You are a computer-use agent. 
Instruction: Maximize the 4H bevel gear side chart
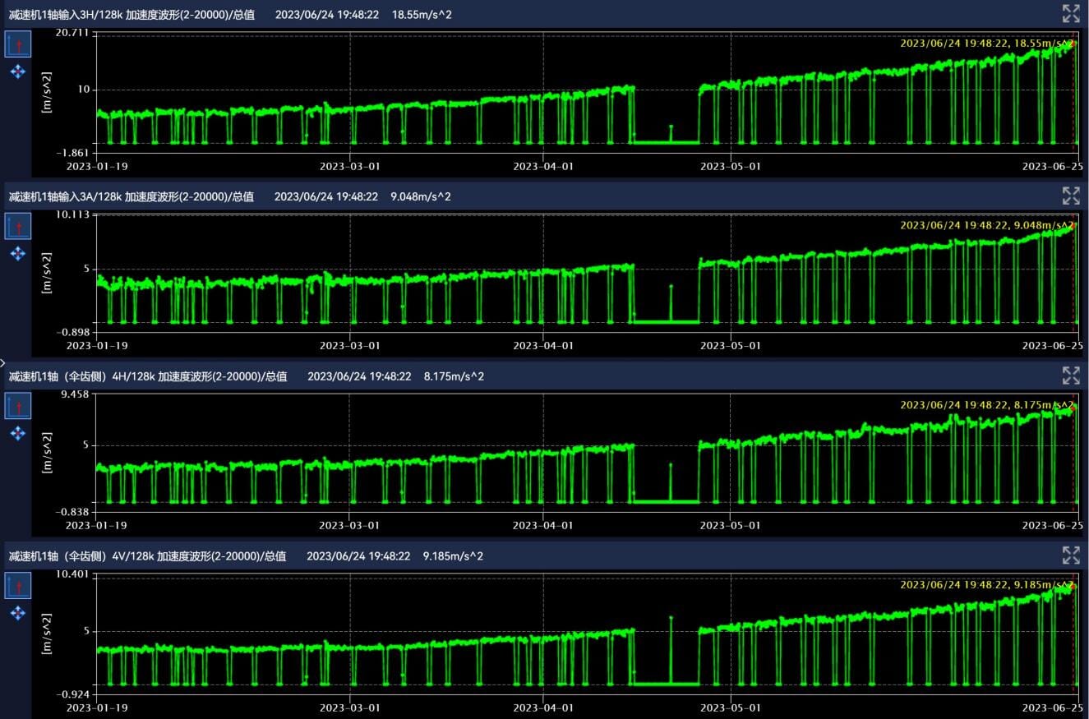(x=1070, y=376)
